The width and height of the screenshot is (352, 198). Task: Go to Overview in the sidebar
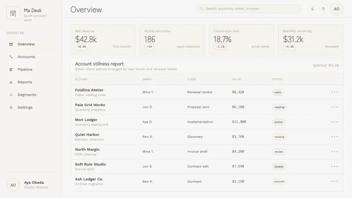tap(31, 44)
